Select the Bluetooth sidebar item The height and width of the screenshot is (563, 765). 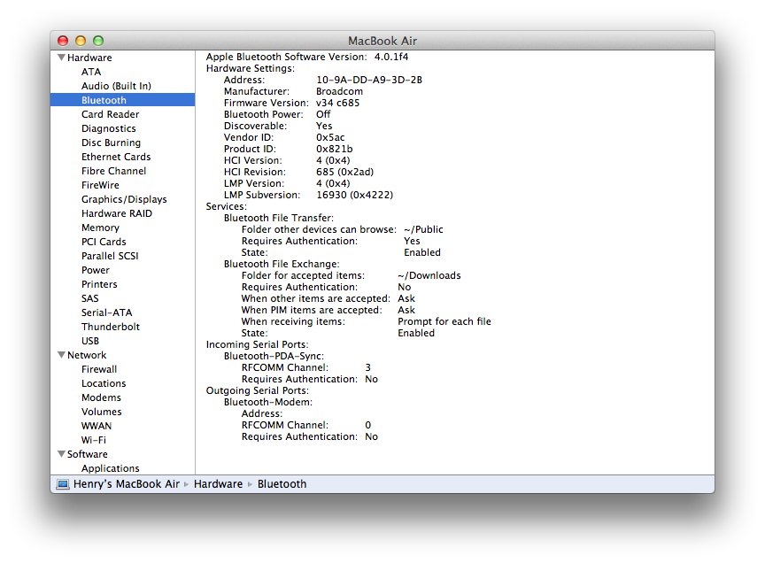(x=122, y=100)
